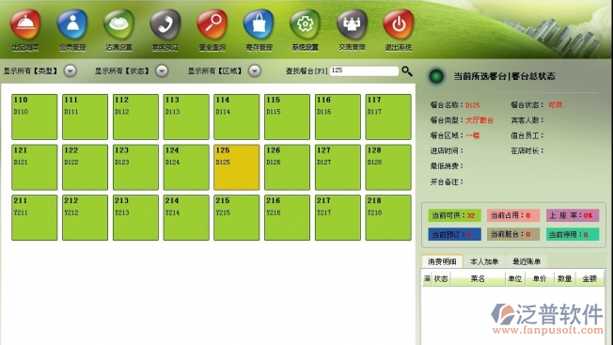Open 沽清设置 plate icon
Screen dimensions: 613x345
[x=118, y=24]
